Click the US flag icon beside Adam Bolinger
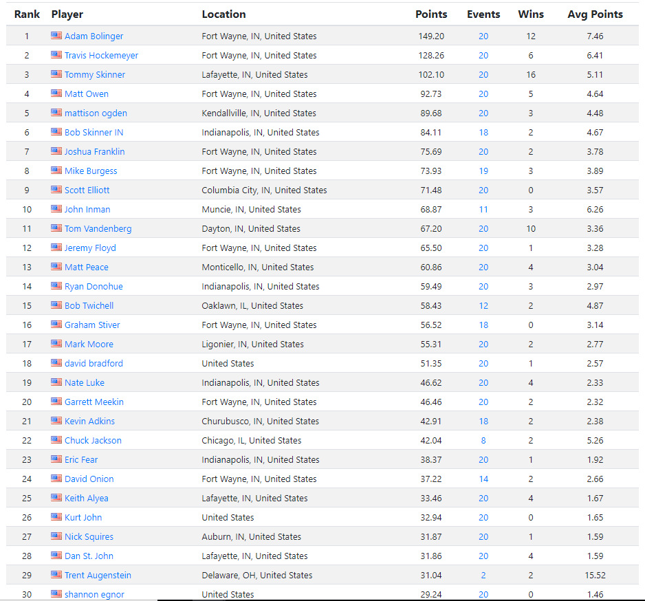 56,36
